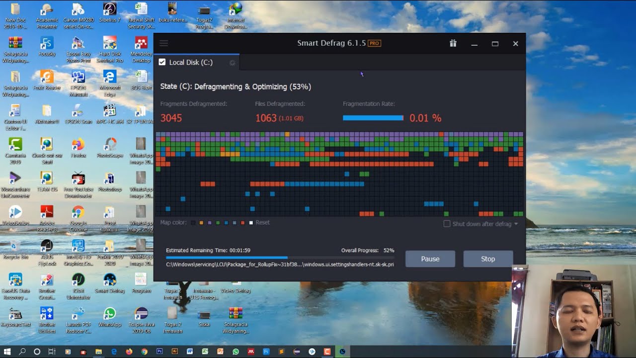Open the Foxit Reader desktop shortcut

tap(47, 80)
